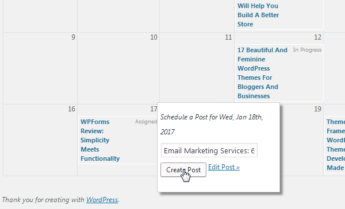The height and width of the screenshot is (209, 345).
Task: Select the empty calendar cell for day 11
Action: click(197, 68)
